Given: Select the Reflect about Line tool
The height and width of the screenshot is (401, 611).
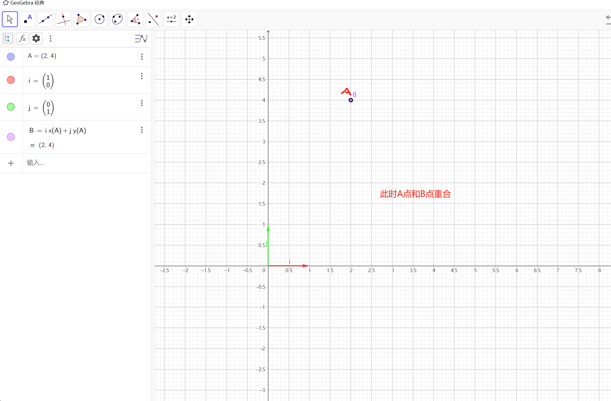Looking at the screenshot, I should pyautogui.click(x=153, y=19).
